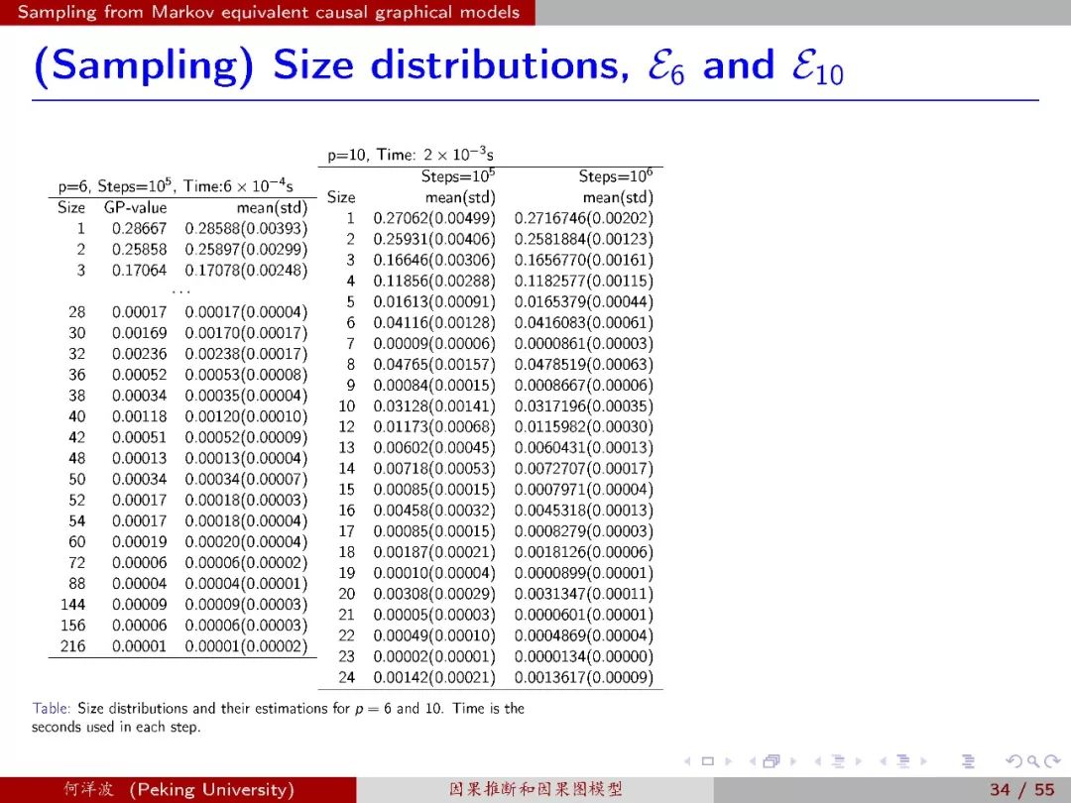Image resolution: width=1071 pixels, height=803 pixels.
Task: Go to next slide arrow
Action: point(728,760)
